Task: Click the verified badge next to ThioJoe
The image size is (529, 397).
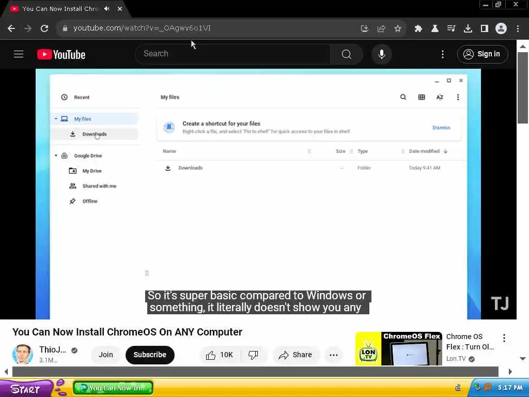Action: click(x=74, y=350)
